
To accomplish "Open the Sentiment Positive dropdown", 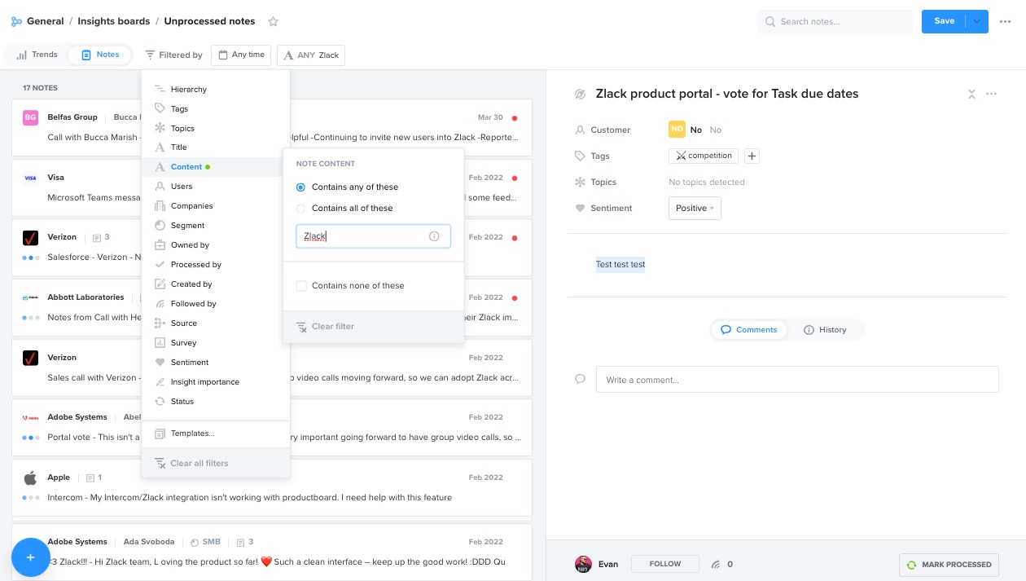I will (x=695, y=208).
